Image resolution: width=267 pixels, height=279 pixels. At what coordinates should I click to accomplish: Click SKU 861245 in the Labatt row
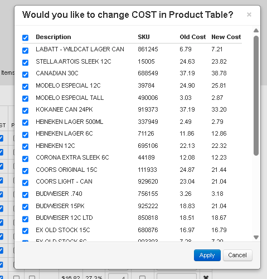coord(148,49)
